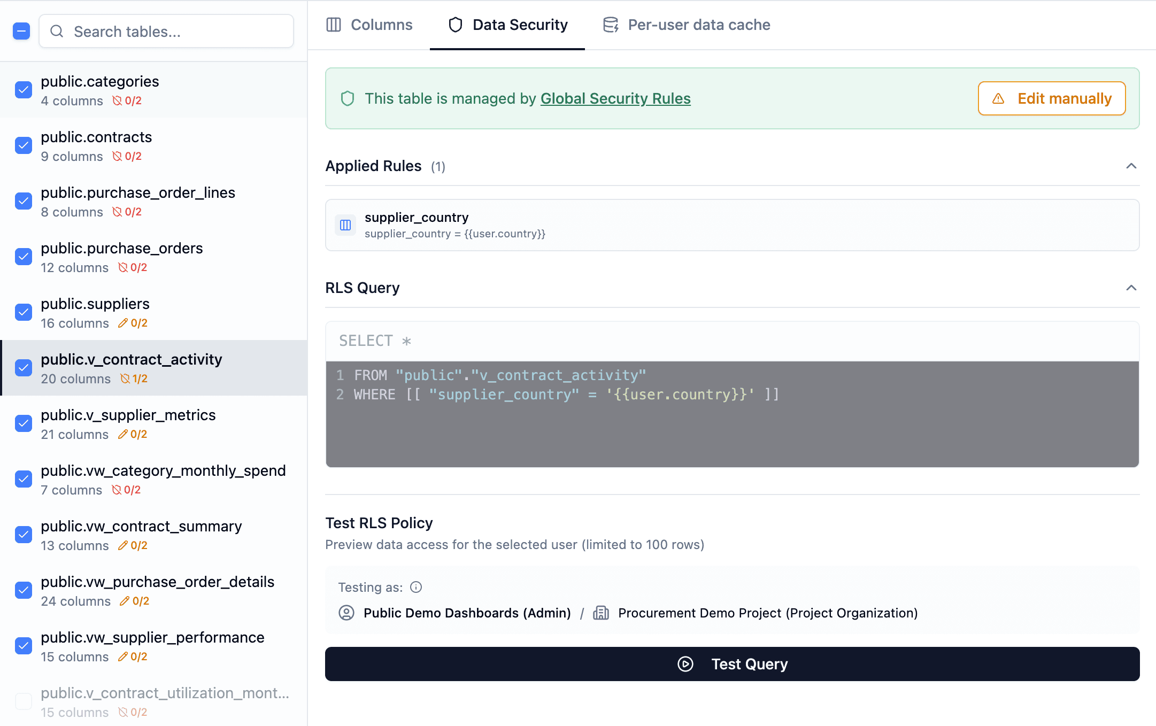Open the Per-user data cache tab

tap(687, 25)
